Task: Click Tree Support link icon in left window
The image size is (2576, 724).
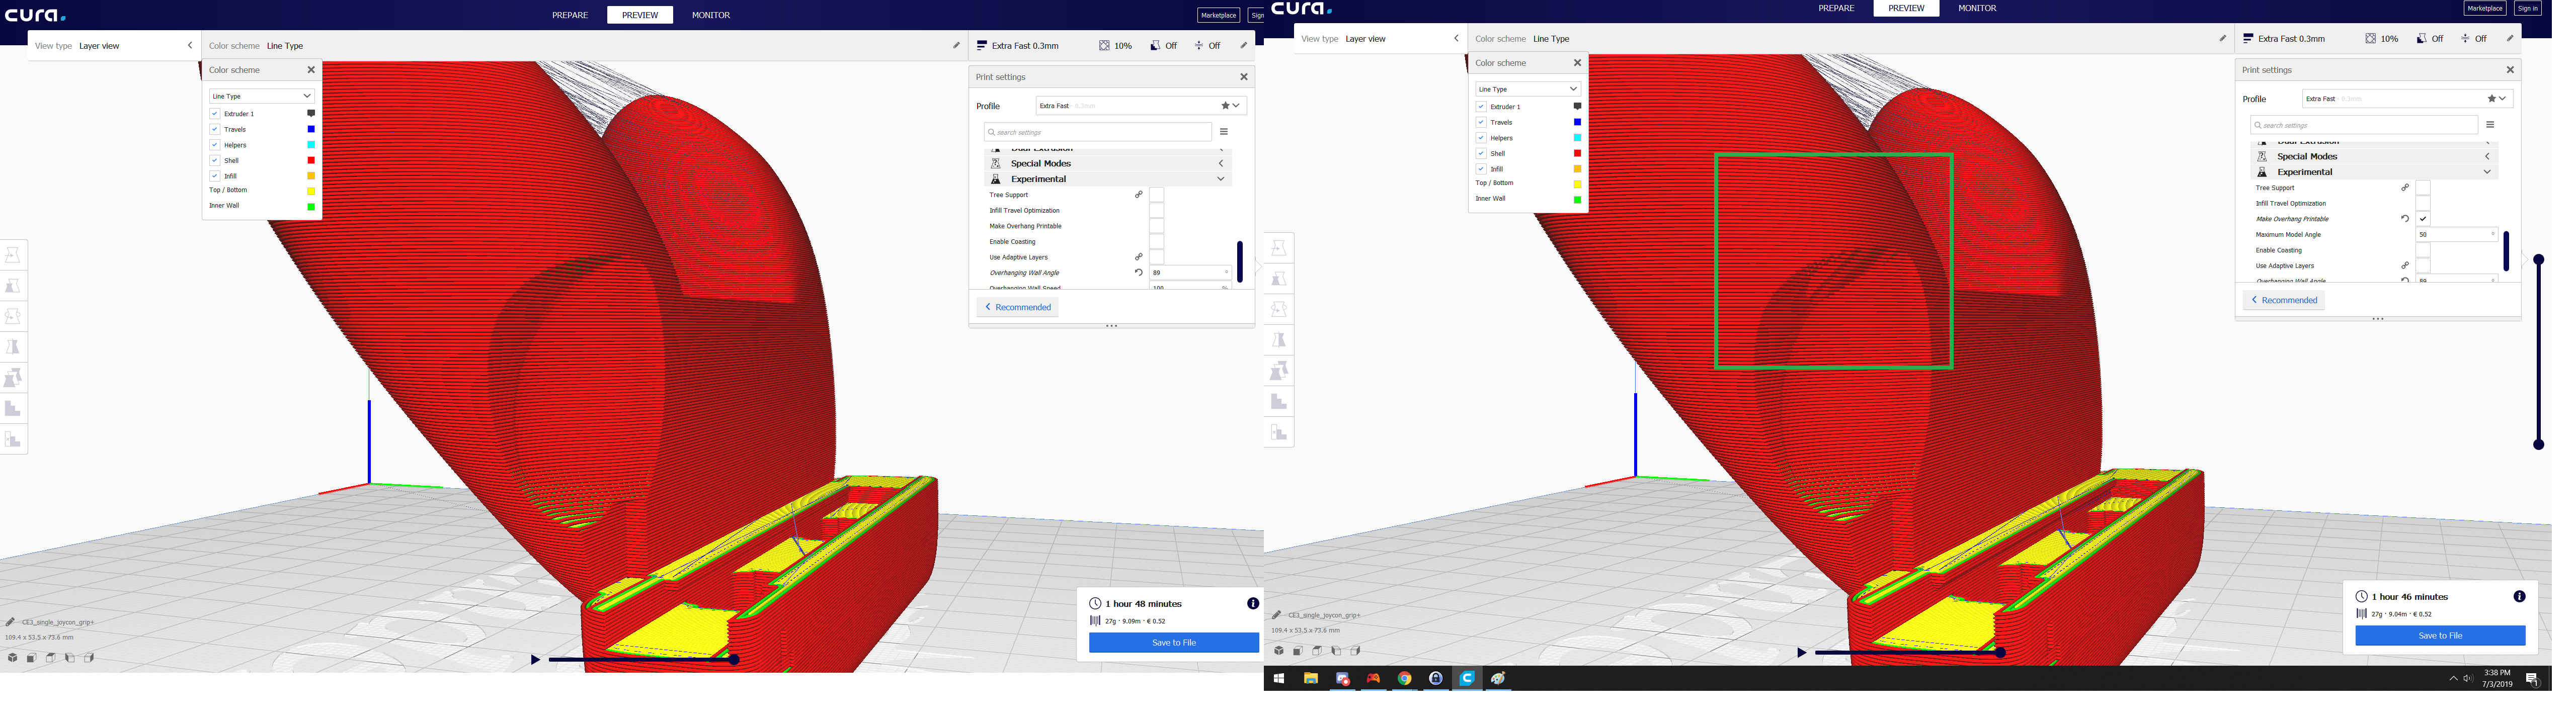Action: 1138,195
